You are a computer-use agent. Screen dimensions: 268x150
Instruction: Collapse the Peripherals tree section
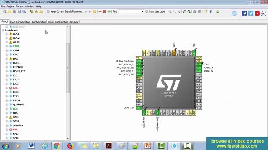[x=3, y=30]
